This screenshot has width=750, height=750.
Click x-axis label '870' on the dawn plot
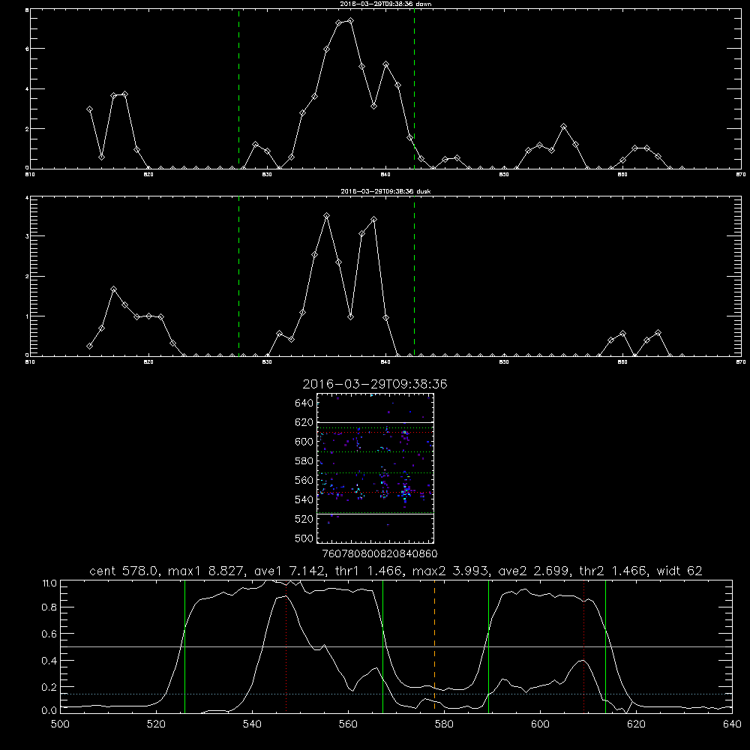741,175
